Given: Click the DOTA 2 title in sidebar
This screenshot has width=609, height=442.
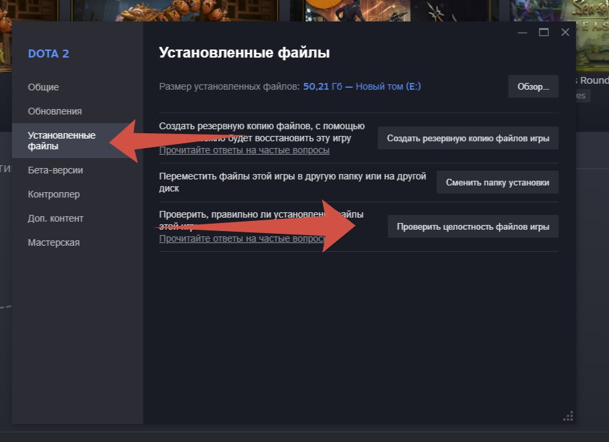Looking at the screenshot, I should (x=48, y=54).
